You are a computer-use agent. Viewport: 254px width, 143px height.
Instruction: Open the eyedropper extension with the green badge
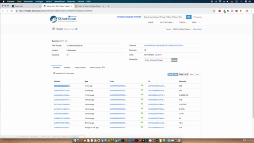[224, 11]
